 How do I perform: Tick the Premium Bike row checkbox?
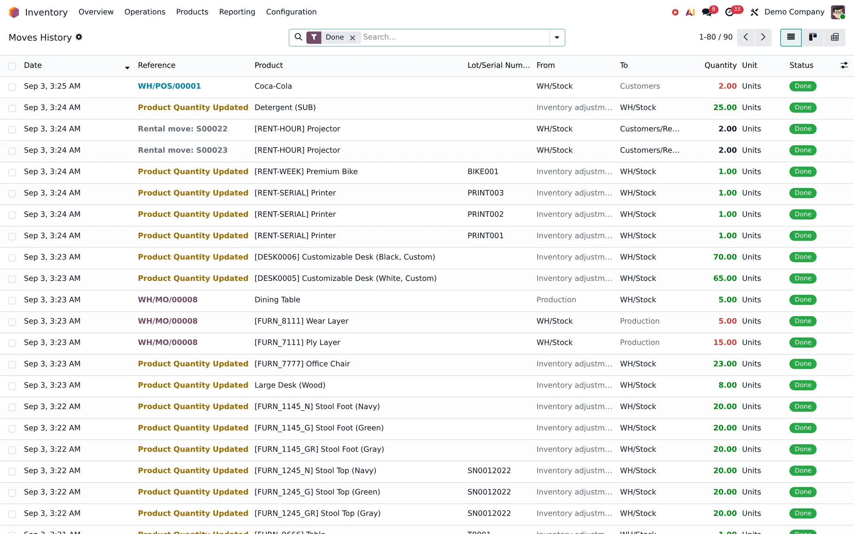click(12, 172)
